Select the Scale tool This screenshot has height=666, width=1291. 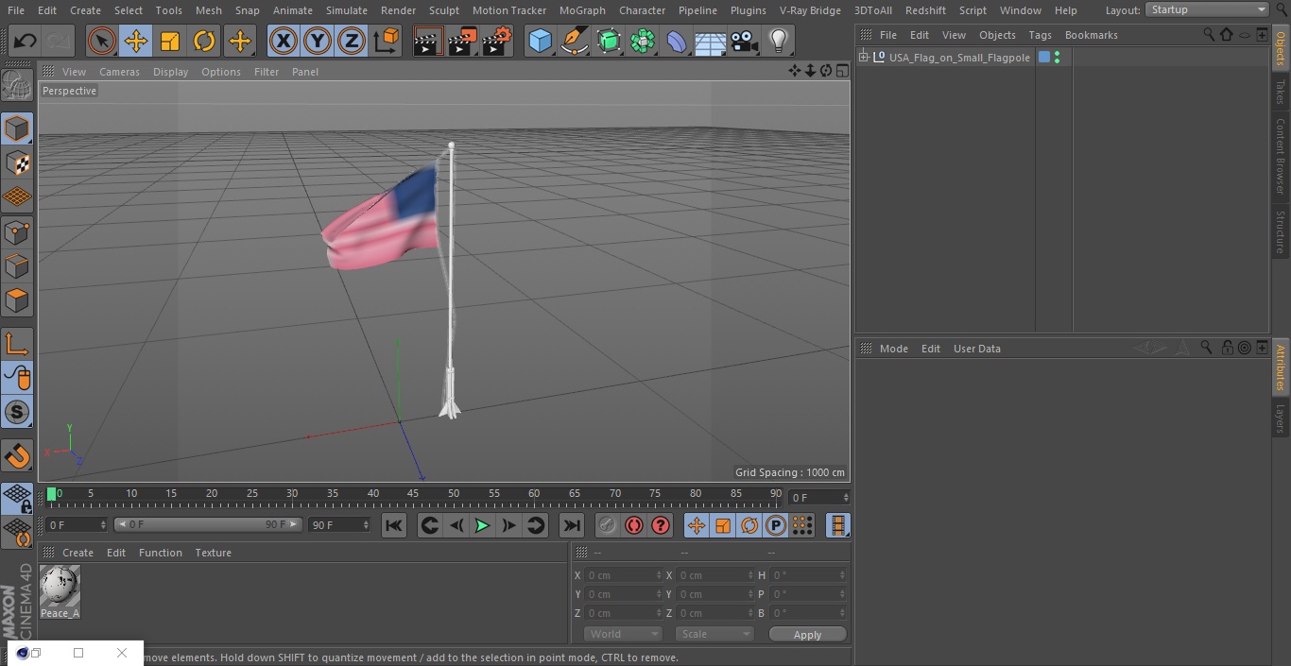[170, 41]
